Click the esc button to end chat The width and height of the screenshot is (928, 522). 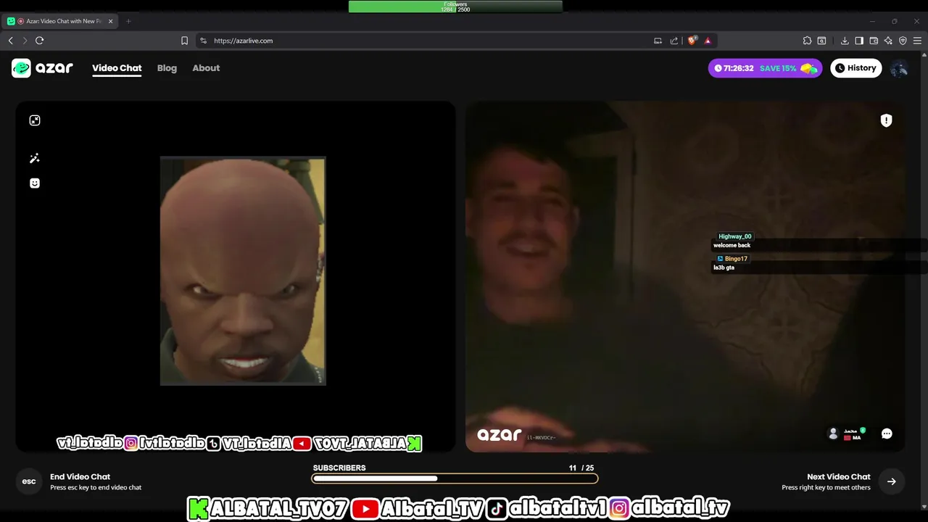click(x=29, y=481)
